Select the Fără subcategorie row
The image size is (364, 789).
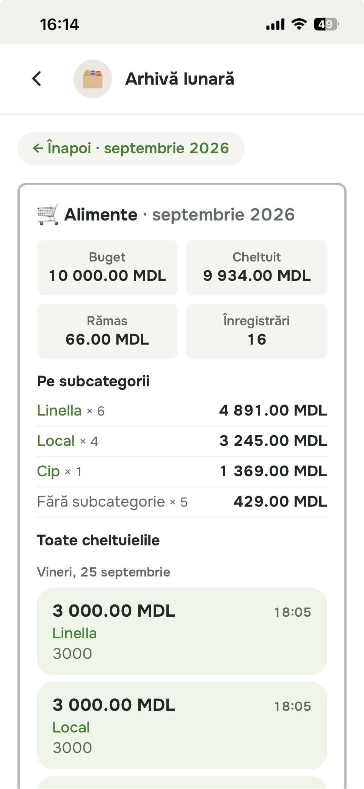(182, 502)
